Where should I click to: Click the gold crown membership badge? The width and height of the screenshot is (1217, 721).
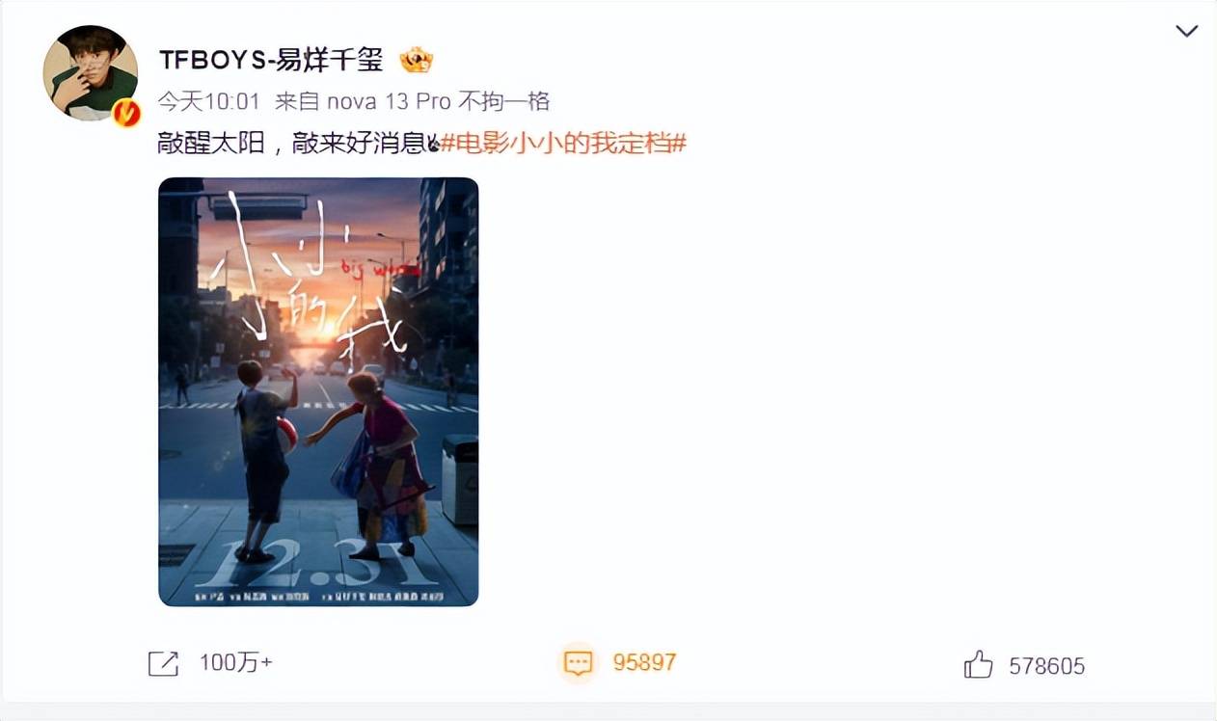point(417,61)
